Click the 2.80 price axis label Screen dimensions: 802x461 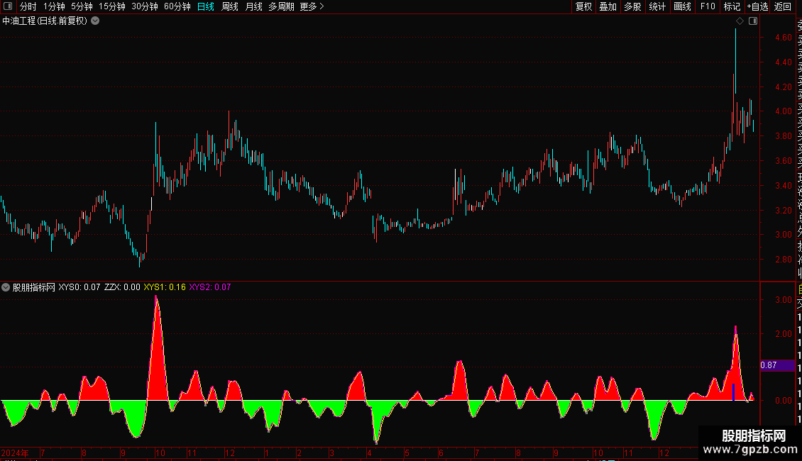[783, 260]
